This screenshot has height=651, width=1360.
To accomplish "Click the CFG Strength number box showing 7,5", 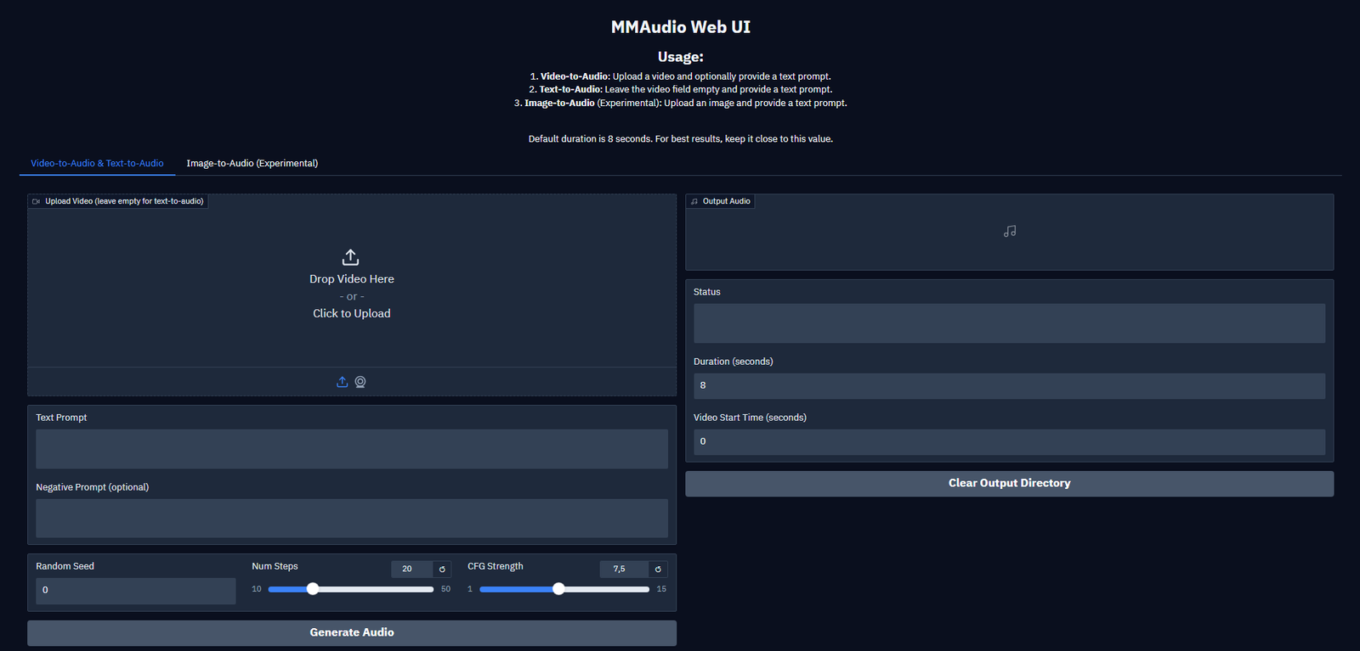I will click(624, 569).
